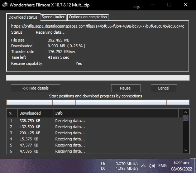
Task: Click the network speed meter in taskbar
Action: click(120, 166)
